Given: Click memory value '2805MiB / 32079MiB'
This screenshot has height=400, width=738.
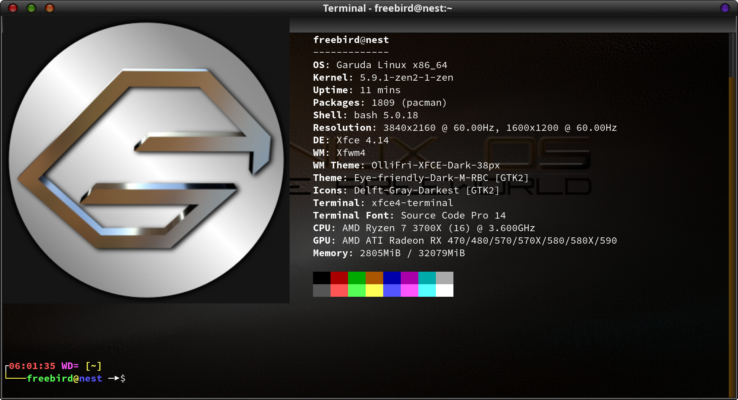Looking at the screenshot, I should tap(412, 253).
